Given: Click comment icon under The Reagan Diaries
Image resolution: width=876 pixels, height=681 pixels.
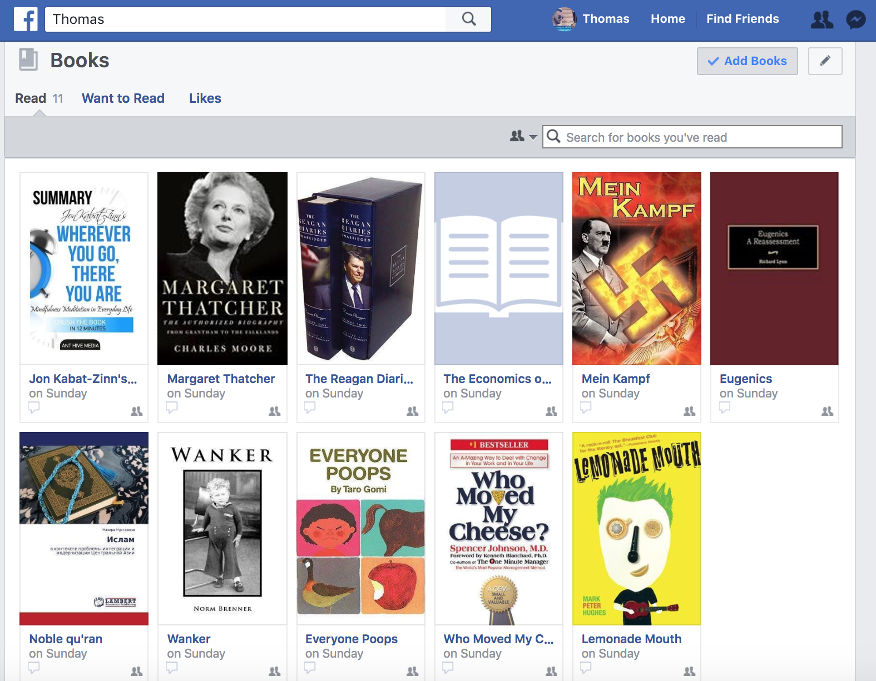Looking at the screenshot, I should [310, 407].
